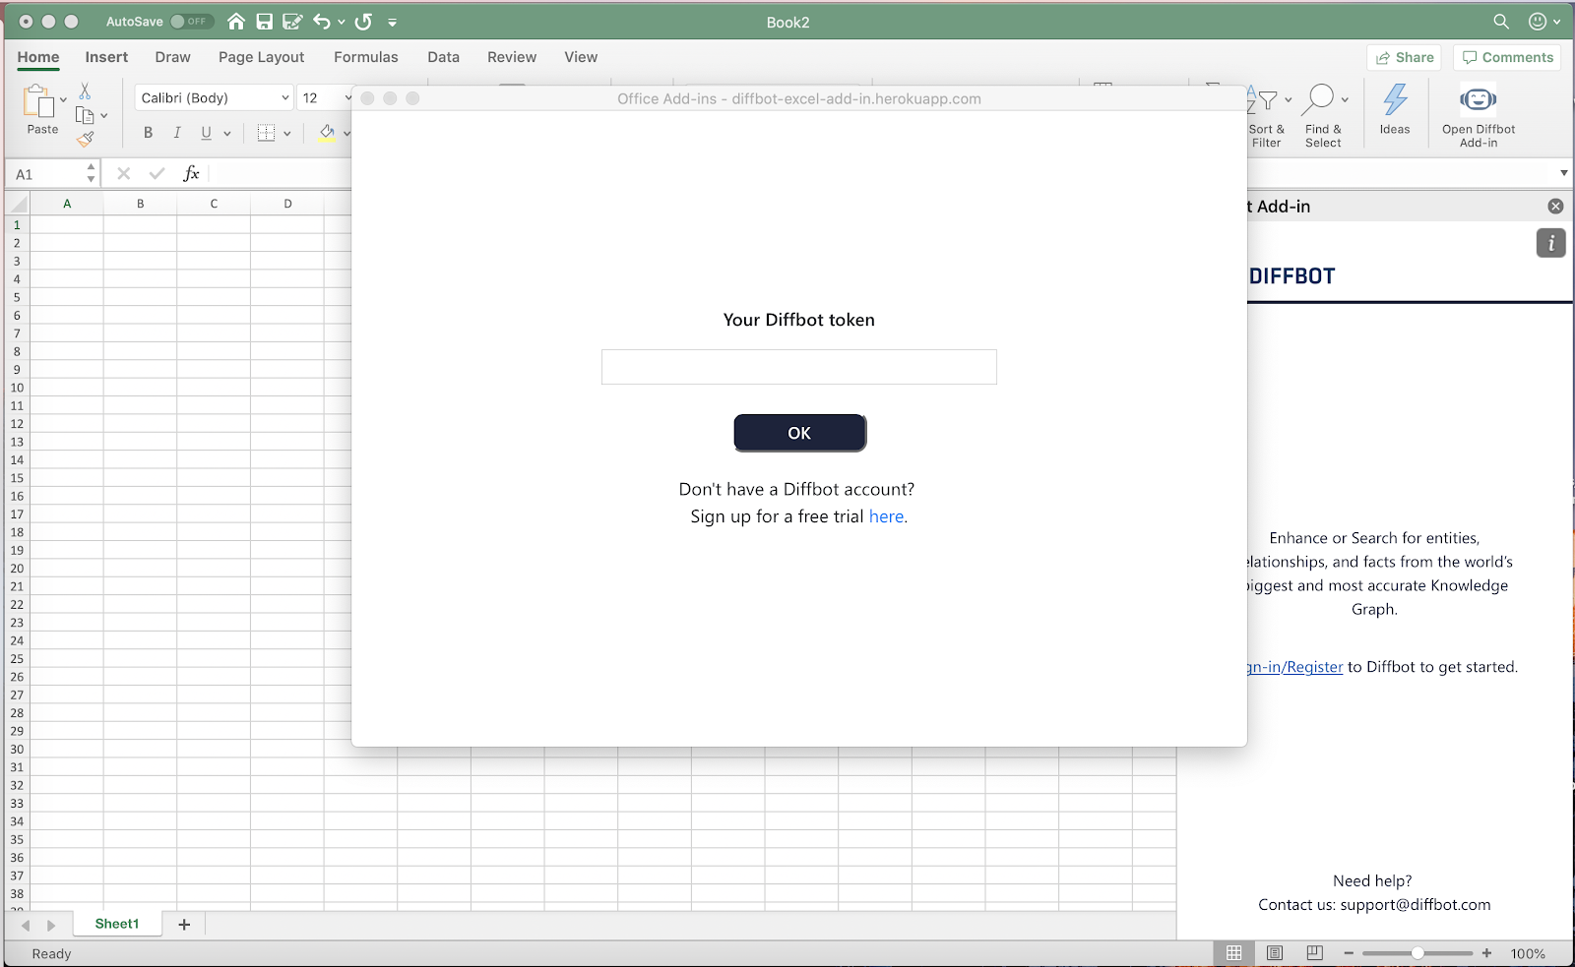
Task: Click the next sheet navigation arrow
Action: point(51,925)
